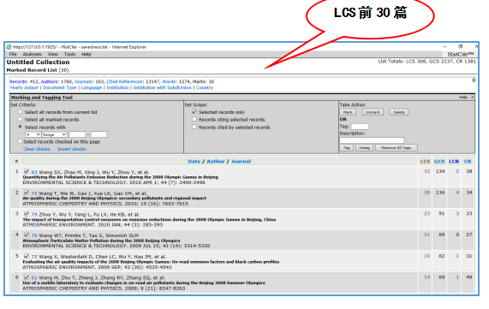Open the File menu
The image size is (489, 309).
(13, 54)
